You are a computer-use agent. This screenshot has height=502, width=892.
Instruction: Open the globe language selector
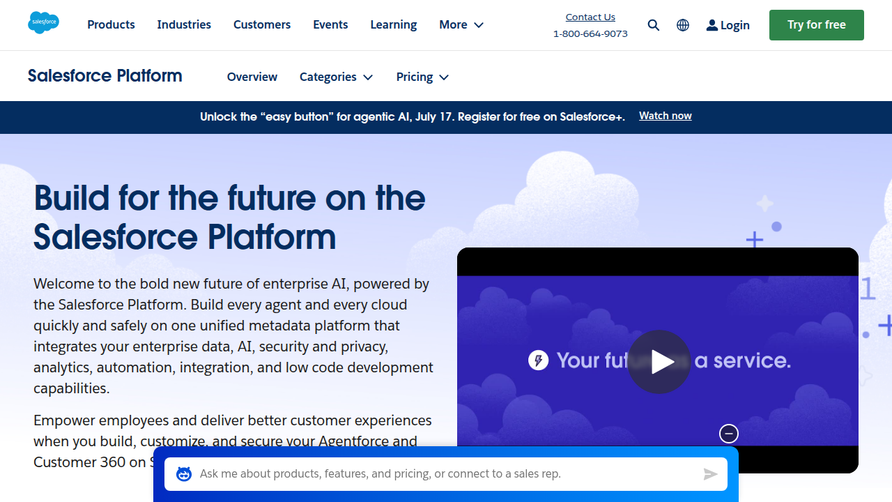[x=683, y=25]
